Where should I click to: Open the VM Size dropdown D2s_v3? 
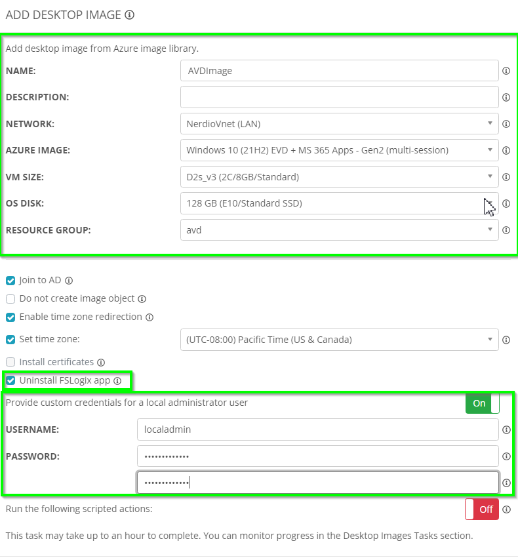point(340,177)
